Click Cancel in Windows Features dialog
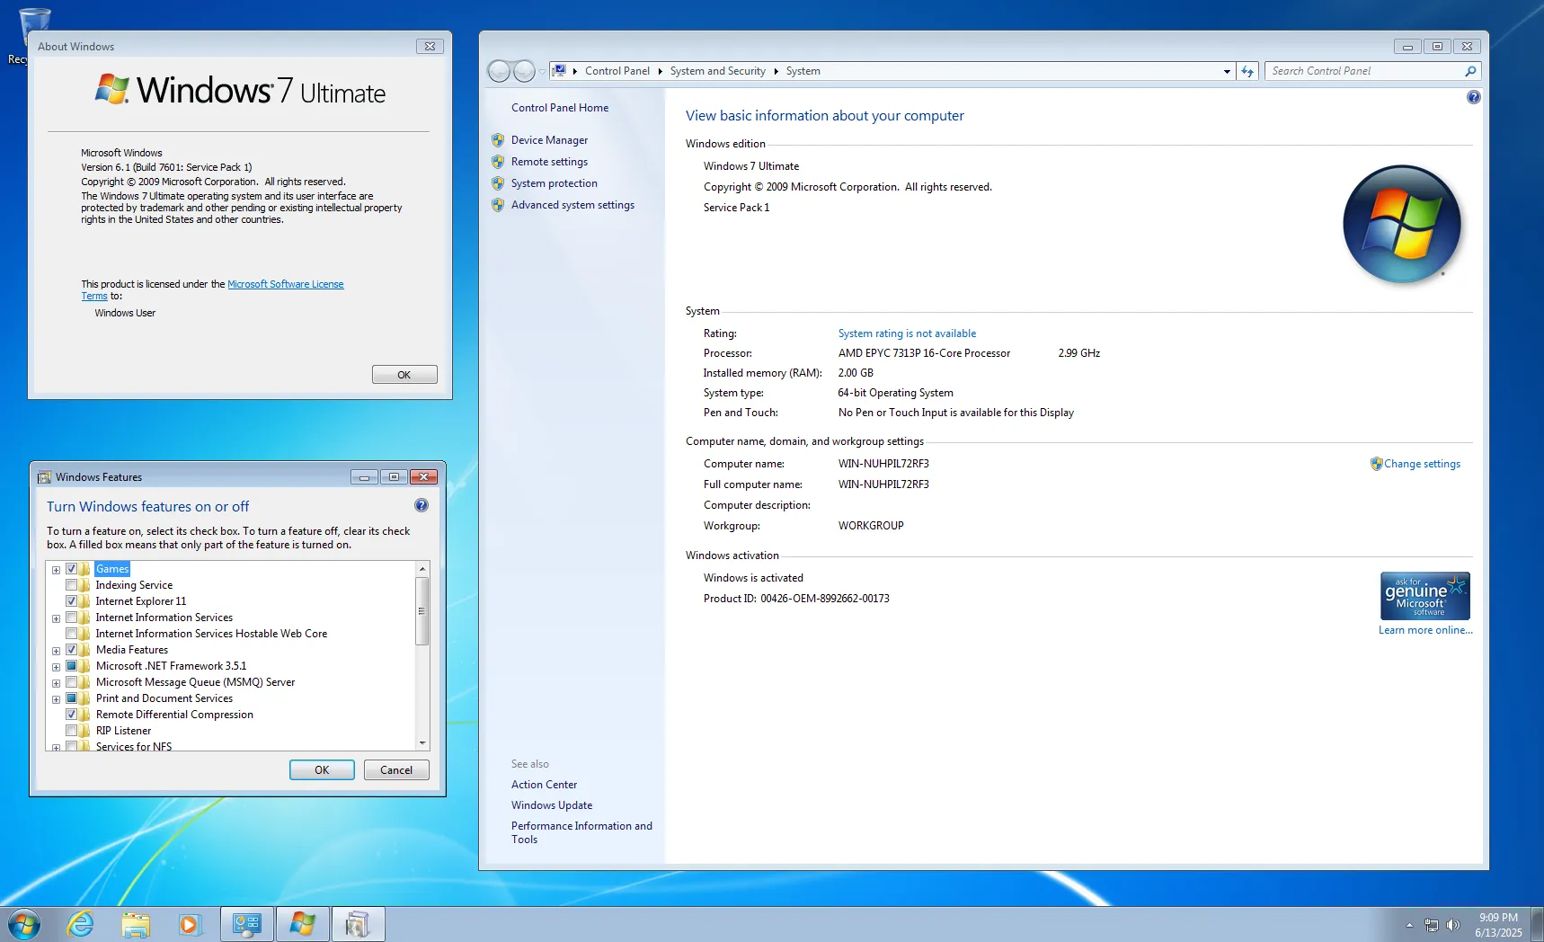Screen dimensions: 1544x942 [x=396, y=770]
